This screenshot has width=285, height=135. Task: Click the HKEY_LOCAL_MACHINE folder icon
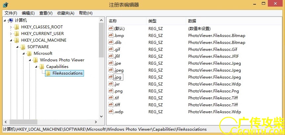coord(17,40)
